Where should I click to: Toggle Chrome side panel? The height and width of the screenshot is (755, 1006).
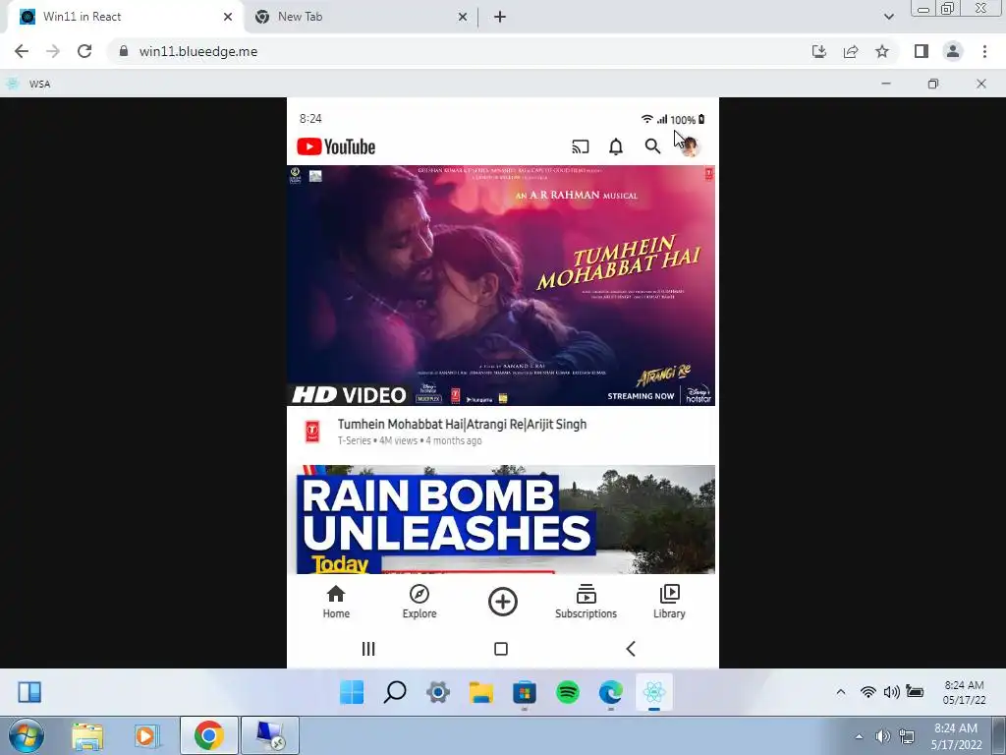[922, 51]
